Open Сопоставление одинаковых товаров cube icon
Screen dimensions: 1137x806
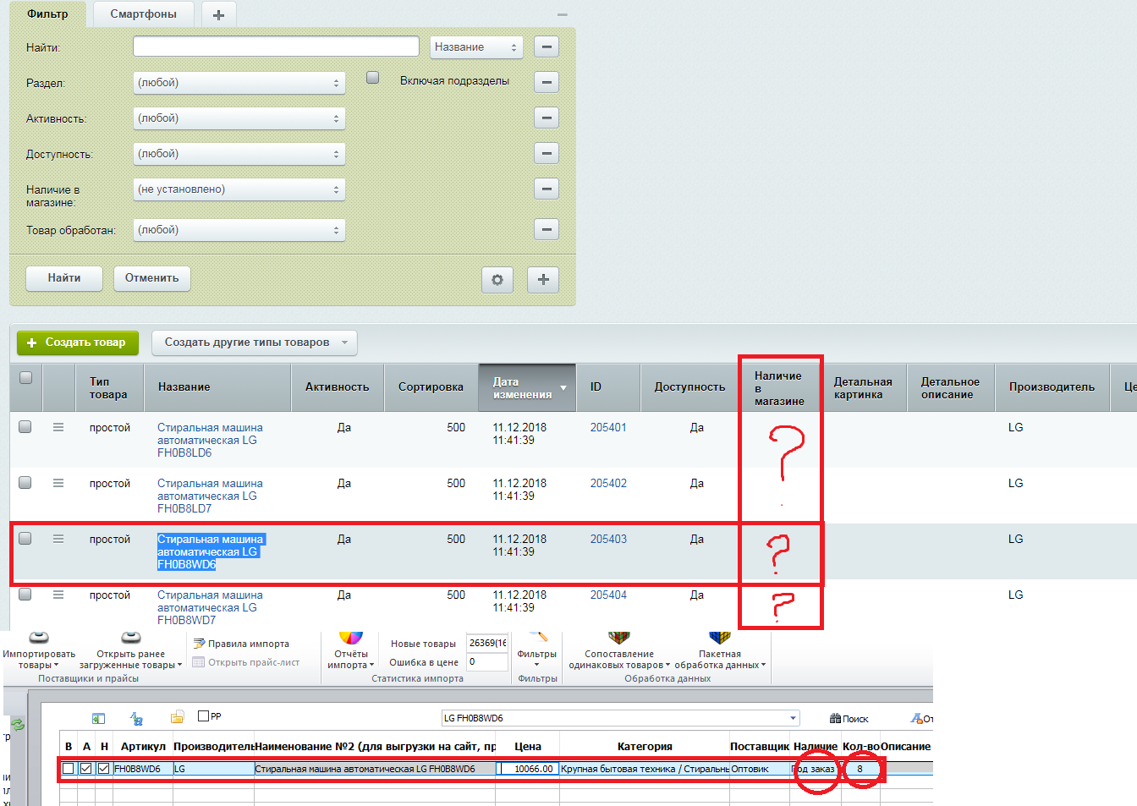coord(619,639)
